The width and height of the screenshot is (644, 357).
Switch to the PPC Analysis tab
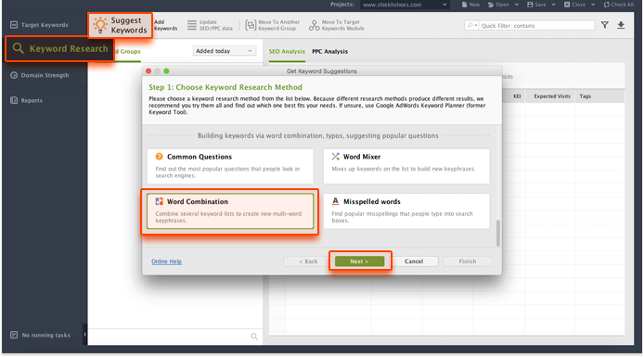[x=329, y=51]
